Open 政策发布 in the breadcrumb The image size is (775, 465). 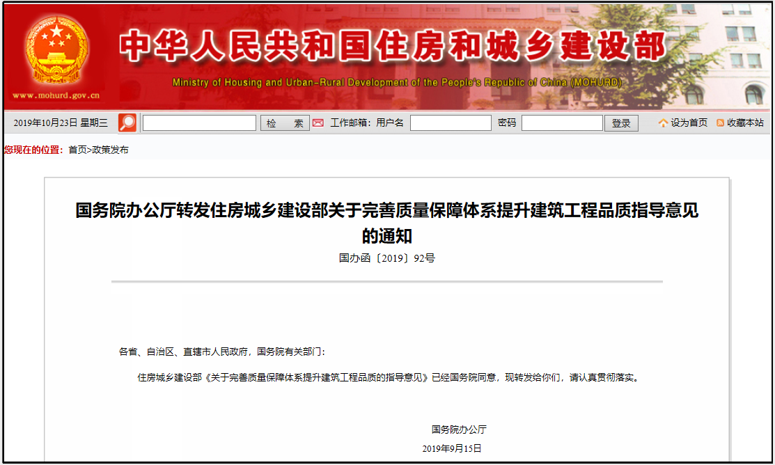(x=110, y=150)
